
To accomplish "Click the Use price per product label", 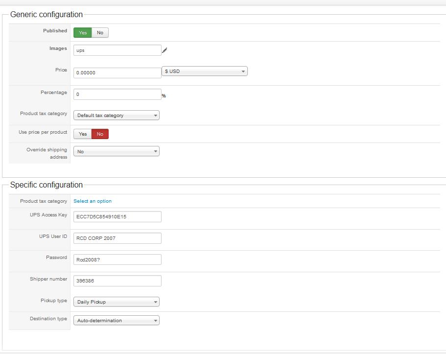I will 43,132.
